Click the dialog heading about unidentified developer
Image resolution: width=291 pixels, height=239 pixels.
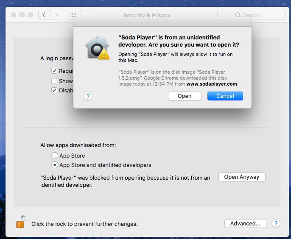coord(179,41)
